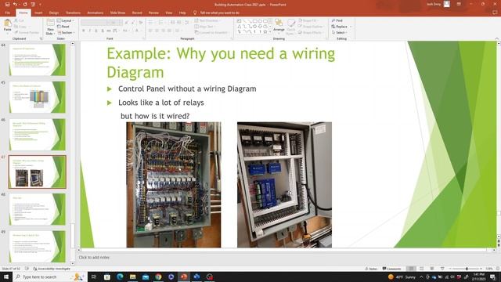This screenshot has width=501, height=282.
Task: Insert a New Slide
Action: (50, 27)
